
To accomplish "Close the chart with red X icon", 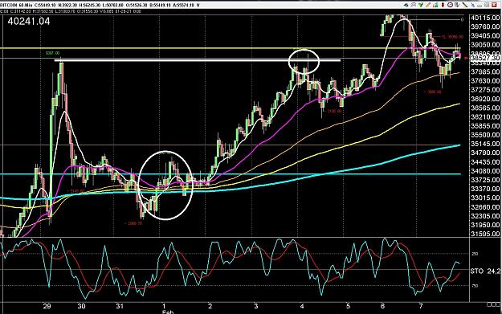I will click(x=494, y=5).
